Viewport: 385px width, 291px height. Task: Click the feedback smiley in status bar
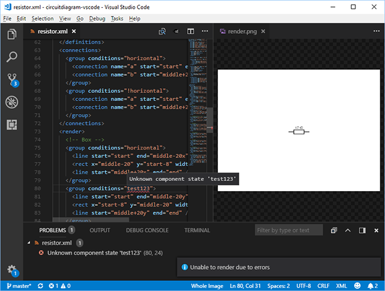pyautogui.click(x=357, y=286)
